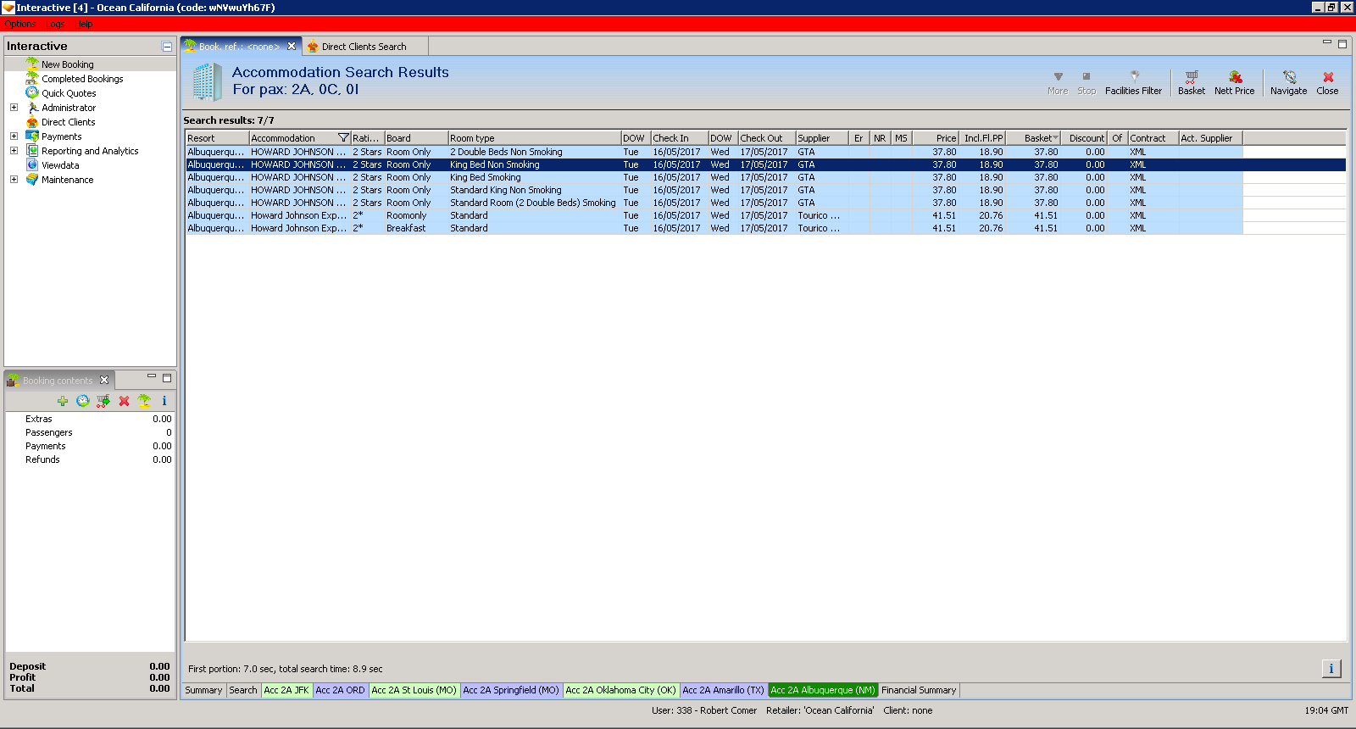Expand the Administrator tree node
The height and width of the screenshot is (729, 1356).
(x=14, y=108)
